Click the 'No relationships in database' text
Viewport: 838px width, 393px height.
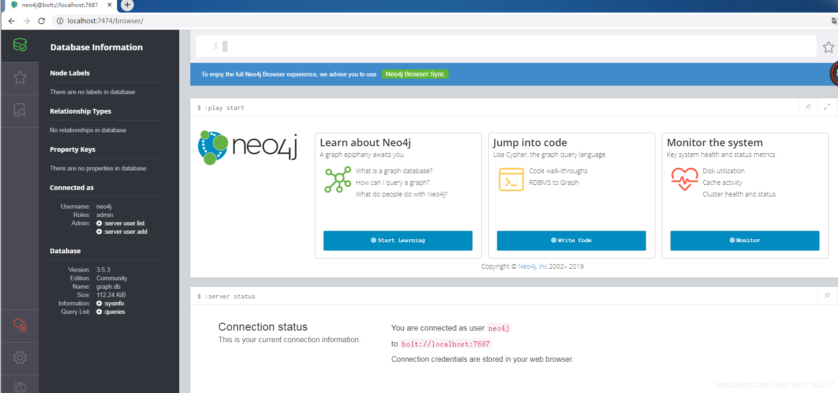[88, 130]
